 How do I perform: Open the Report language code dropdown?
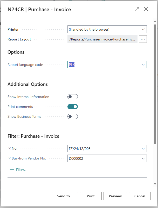(143, 64)
